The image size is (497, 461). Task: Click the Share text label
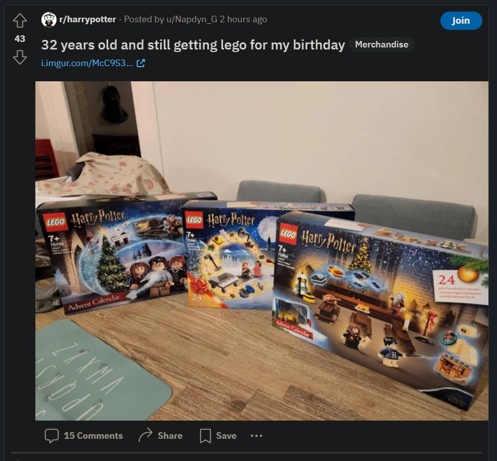point(170,436)
